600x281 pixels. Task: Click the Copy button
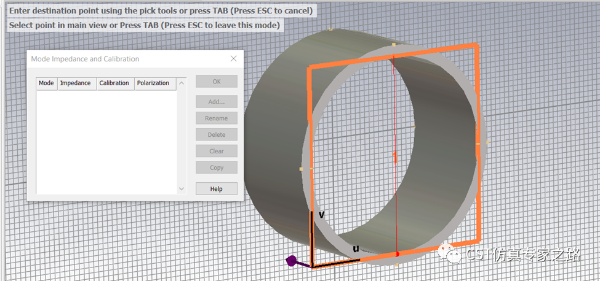point(217,167)
